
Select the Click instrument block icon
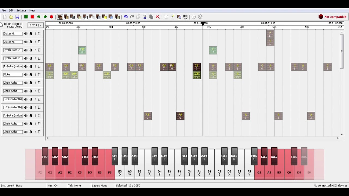pyautogui.click(x=85, y=17)
